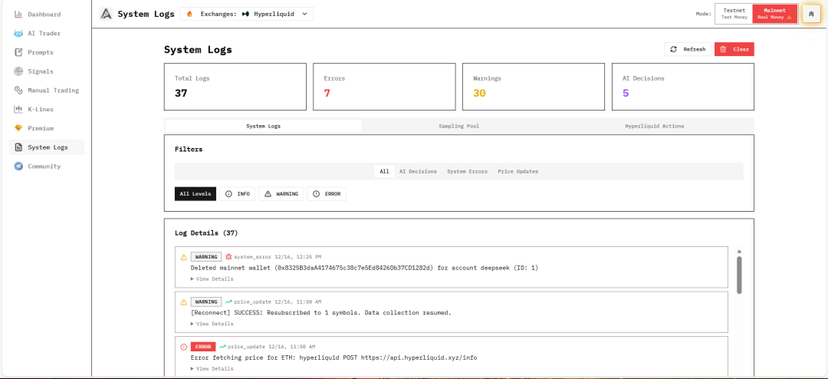Click the warning triangle left of Reconnect log
The height and width of the screenshot is (379, 828).
coord(184,302)
